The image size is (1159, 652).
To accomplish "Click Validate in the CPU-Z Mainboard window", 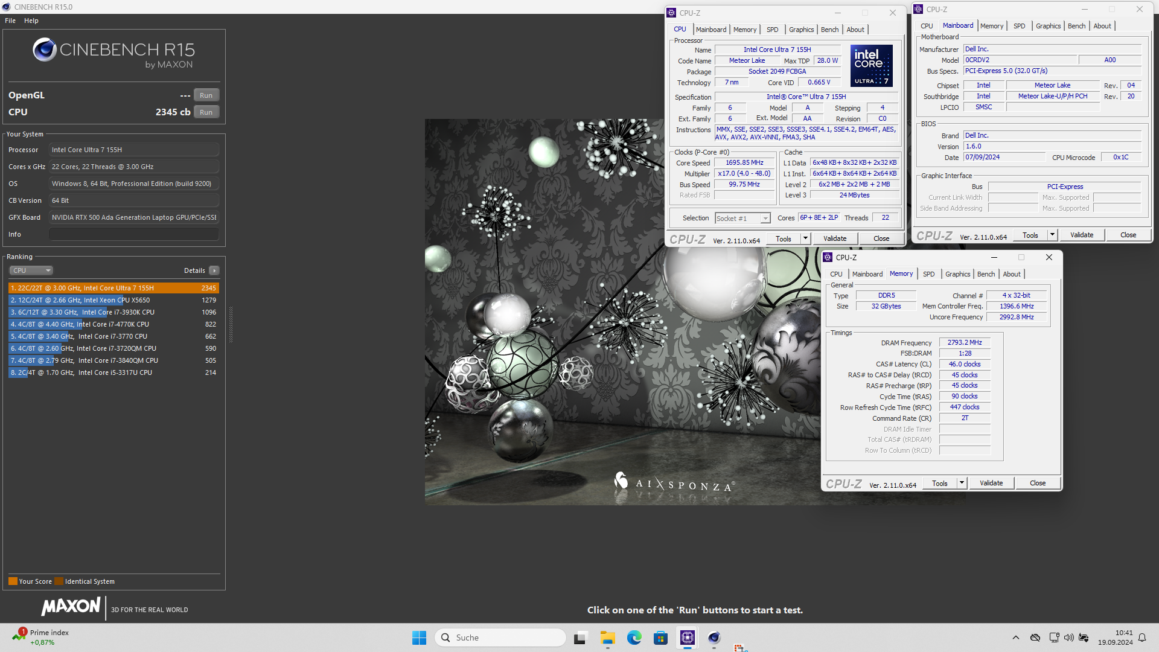I will click(1082, 235).
